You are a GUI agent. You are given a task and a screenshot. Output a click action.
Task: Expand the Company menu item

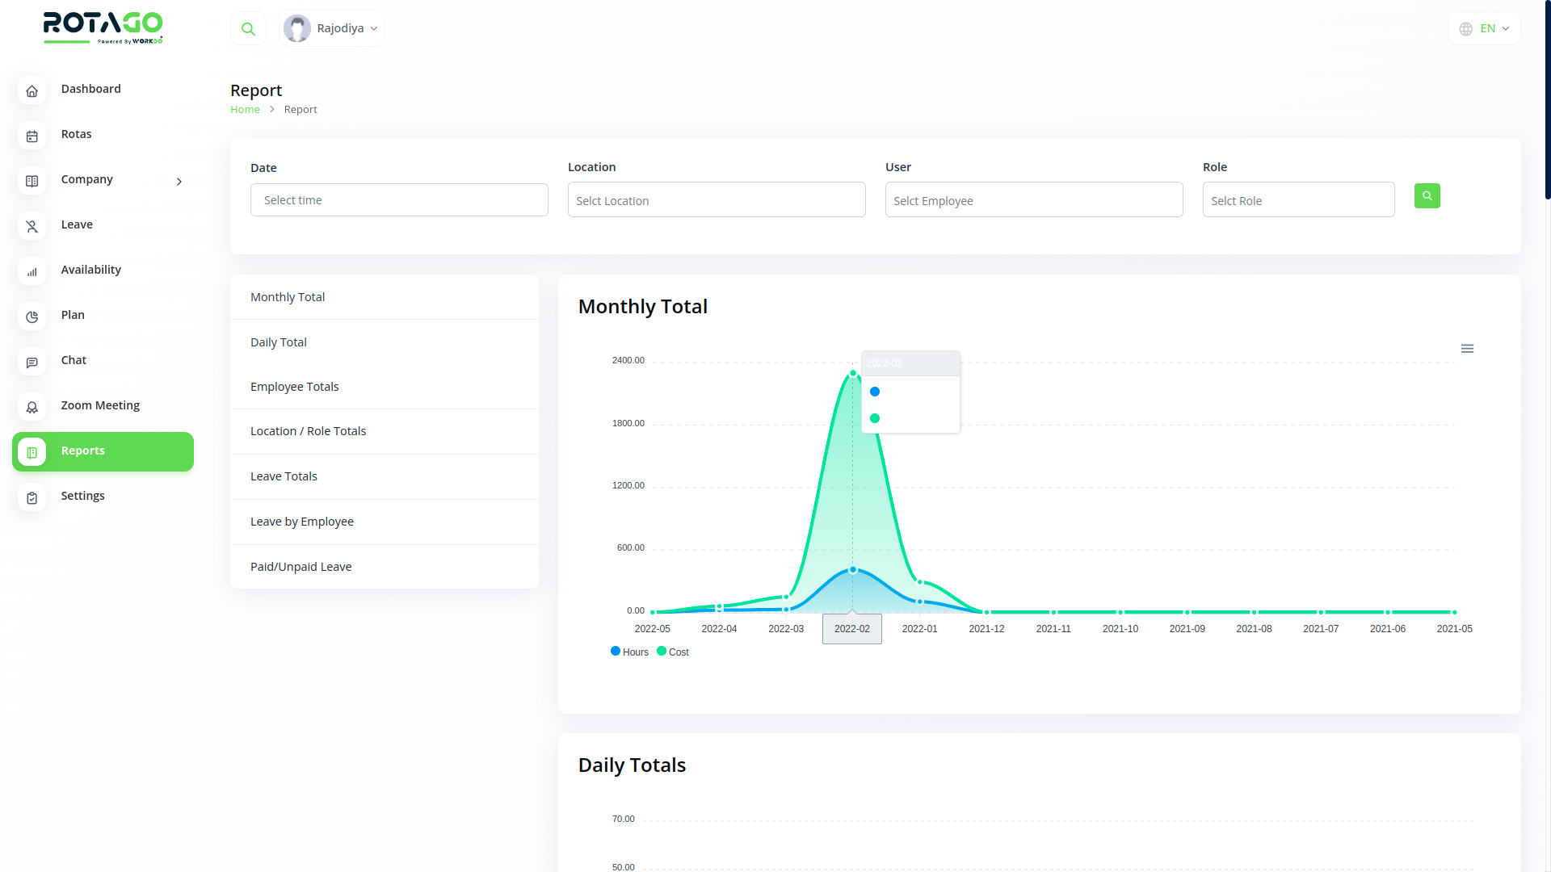pyautogui.click(x=179, y=180)
